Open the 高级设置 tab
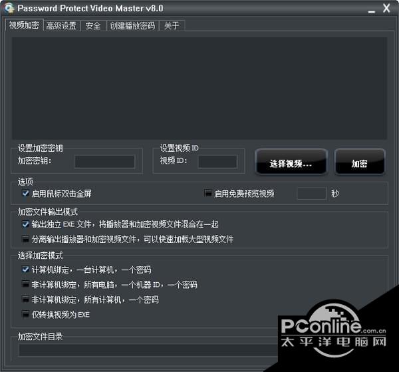 [x=62, y=26]
